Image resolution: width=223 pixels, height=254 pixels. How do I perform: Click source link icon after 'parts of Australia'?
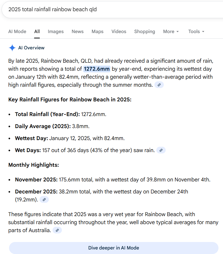(x=57, y=230)
